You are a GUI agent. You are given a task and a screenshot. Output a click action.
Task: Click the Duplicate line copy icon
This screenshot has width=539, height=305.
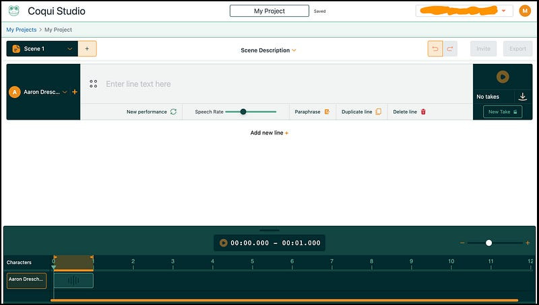pyautogui.click(x=379, y=112)
